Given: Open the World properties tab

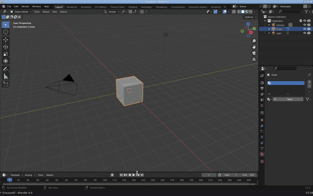Looking at the screenshot, I should coord(262,105).
